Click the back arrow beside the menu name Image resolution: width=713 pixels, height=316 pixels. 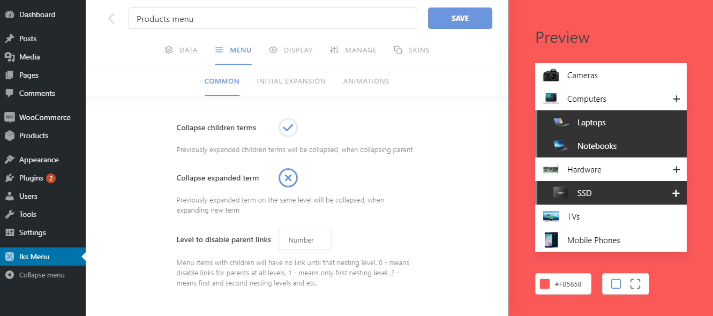(111, 19)
